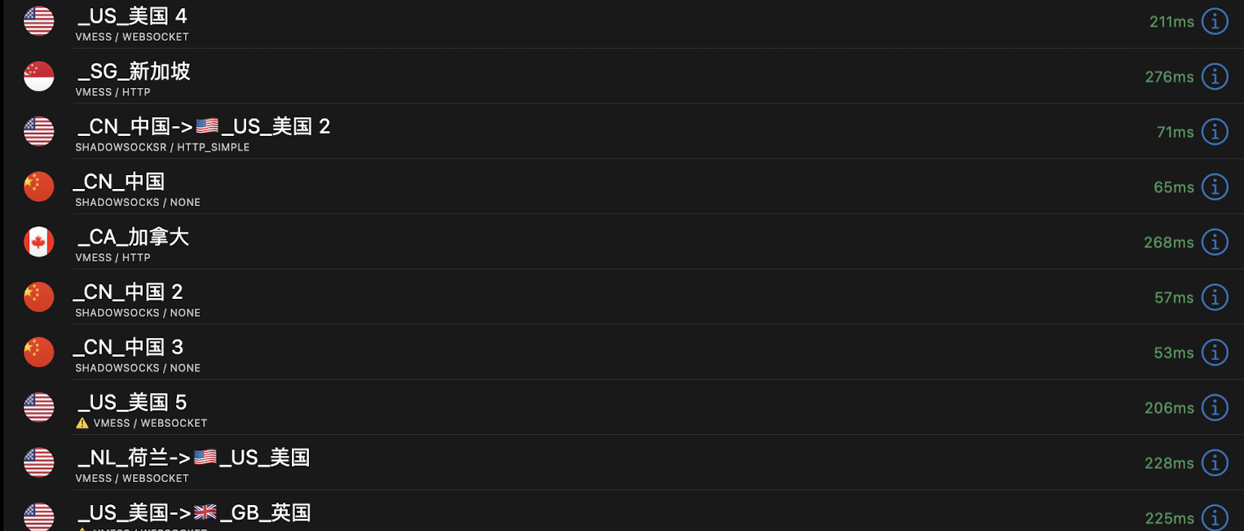1244x531 pixels.
Task: Show info for _US_美国->_GB_英国 node
Action: coord(1215,518)
